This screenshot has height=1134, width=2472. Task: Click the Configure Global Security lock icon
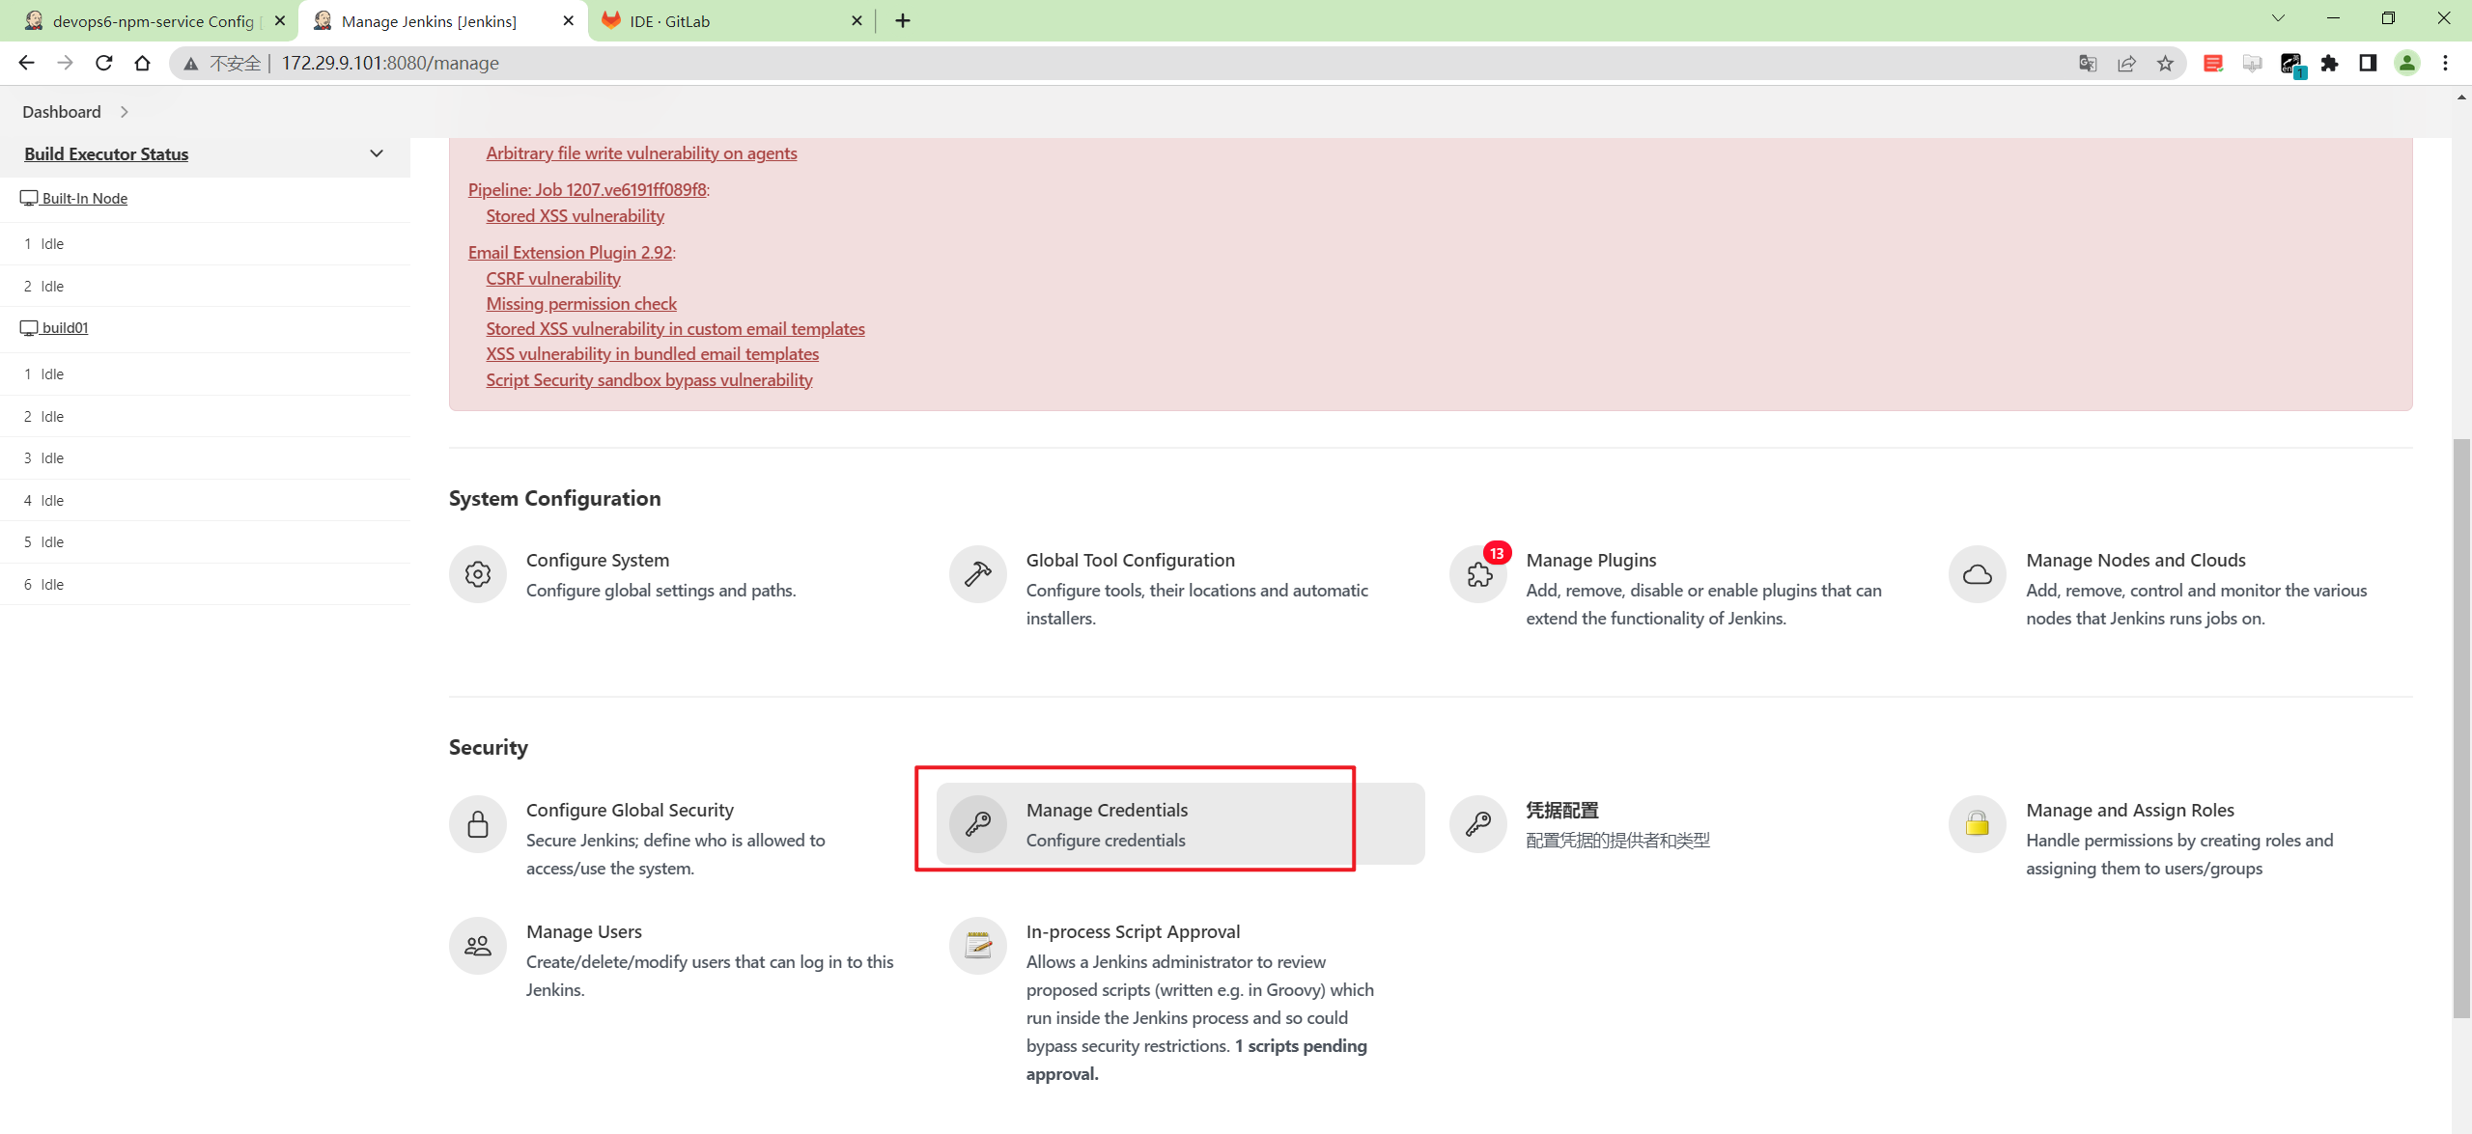478,824
